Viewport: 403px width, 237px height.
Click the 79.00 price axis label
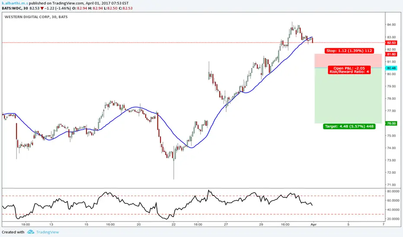tap(391, 86)
